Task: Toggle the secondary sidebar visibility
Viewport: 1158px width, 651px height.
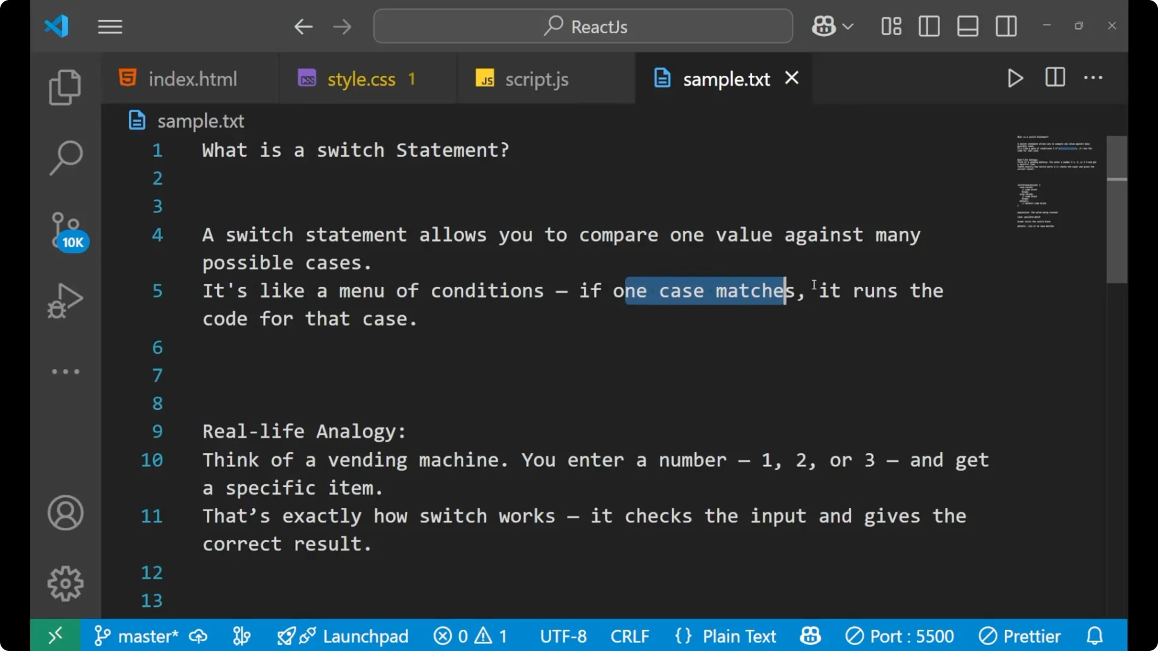Action: (x=1006, y=26)
